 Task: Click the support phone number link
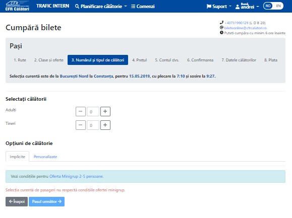[237, 23]
